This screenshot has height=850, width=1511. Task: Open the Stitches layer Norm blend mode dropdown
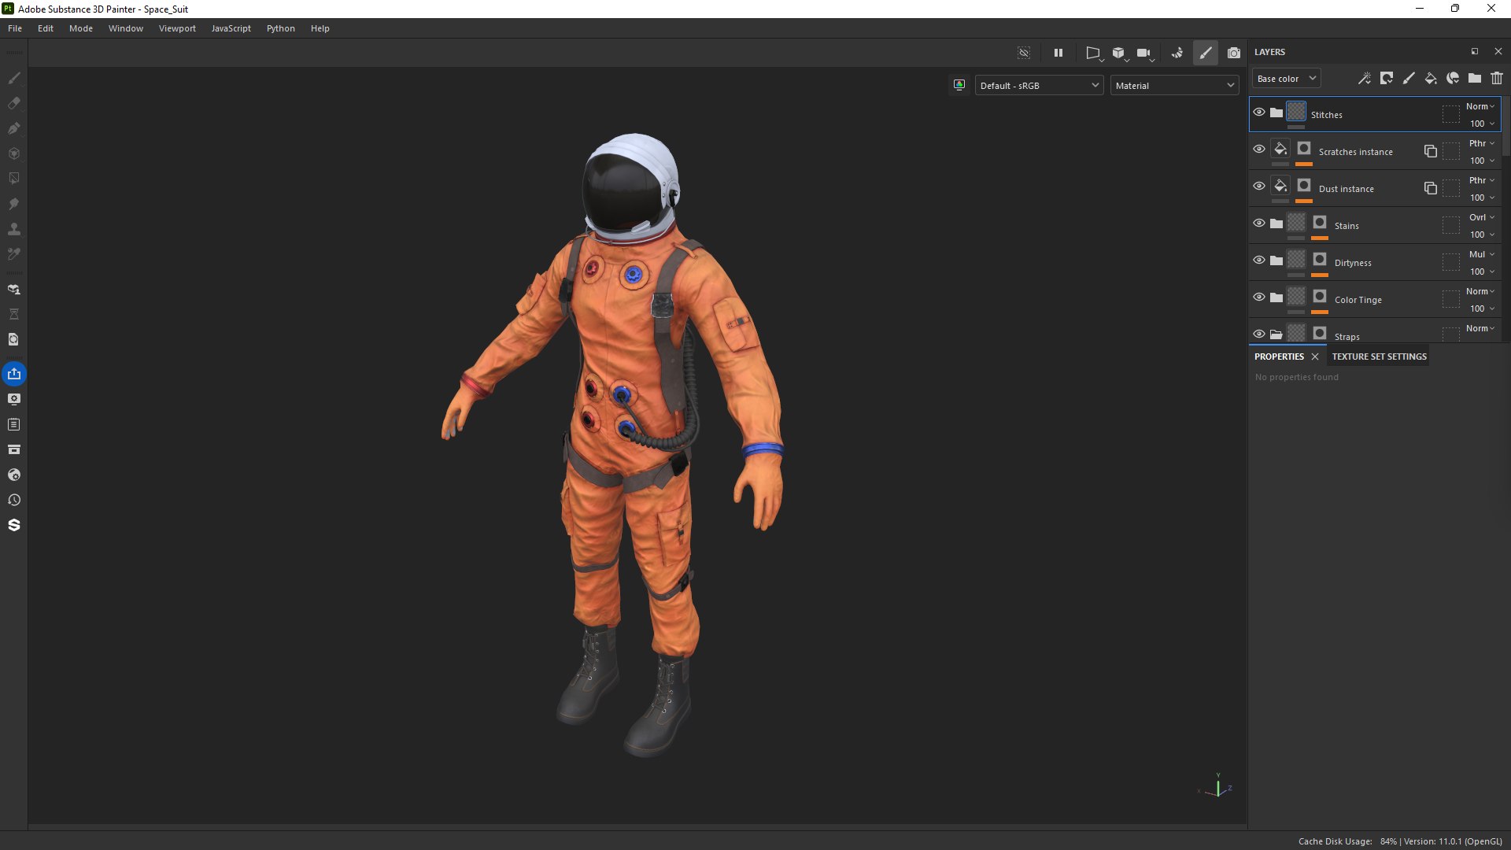point(1480,106)
